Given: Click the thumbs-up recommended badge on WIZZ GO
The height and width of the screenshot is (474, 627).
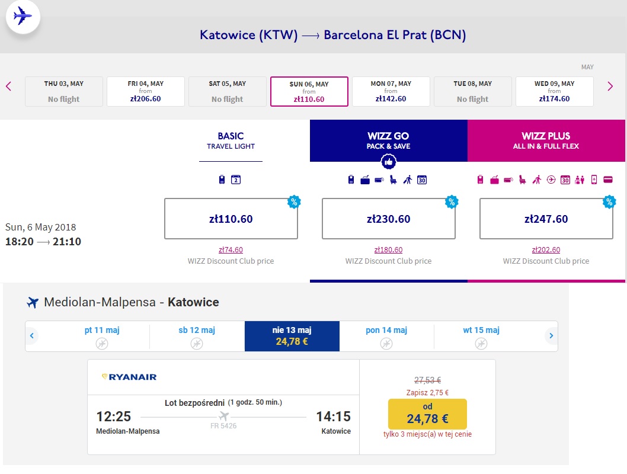Looking at the screenshot, I should pyautogui.click(x=388, y=162).
